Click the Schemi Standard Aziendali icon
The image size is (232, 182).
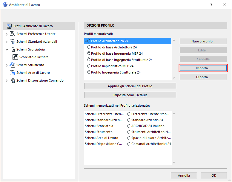point(12,42)
